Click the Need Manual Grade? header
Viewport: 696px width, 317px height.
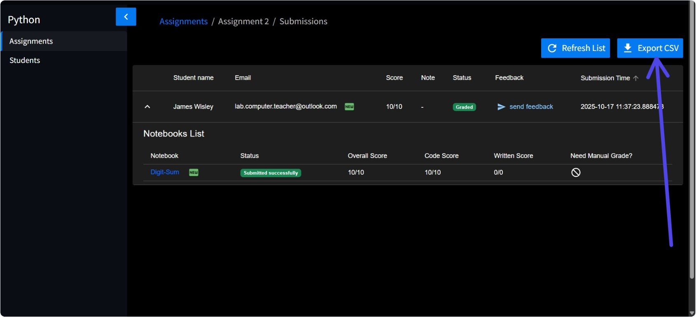tap(601, 156)
